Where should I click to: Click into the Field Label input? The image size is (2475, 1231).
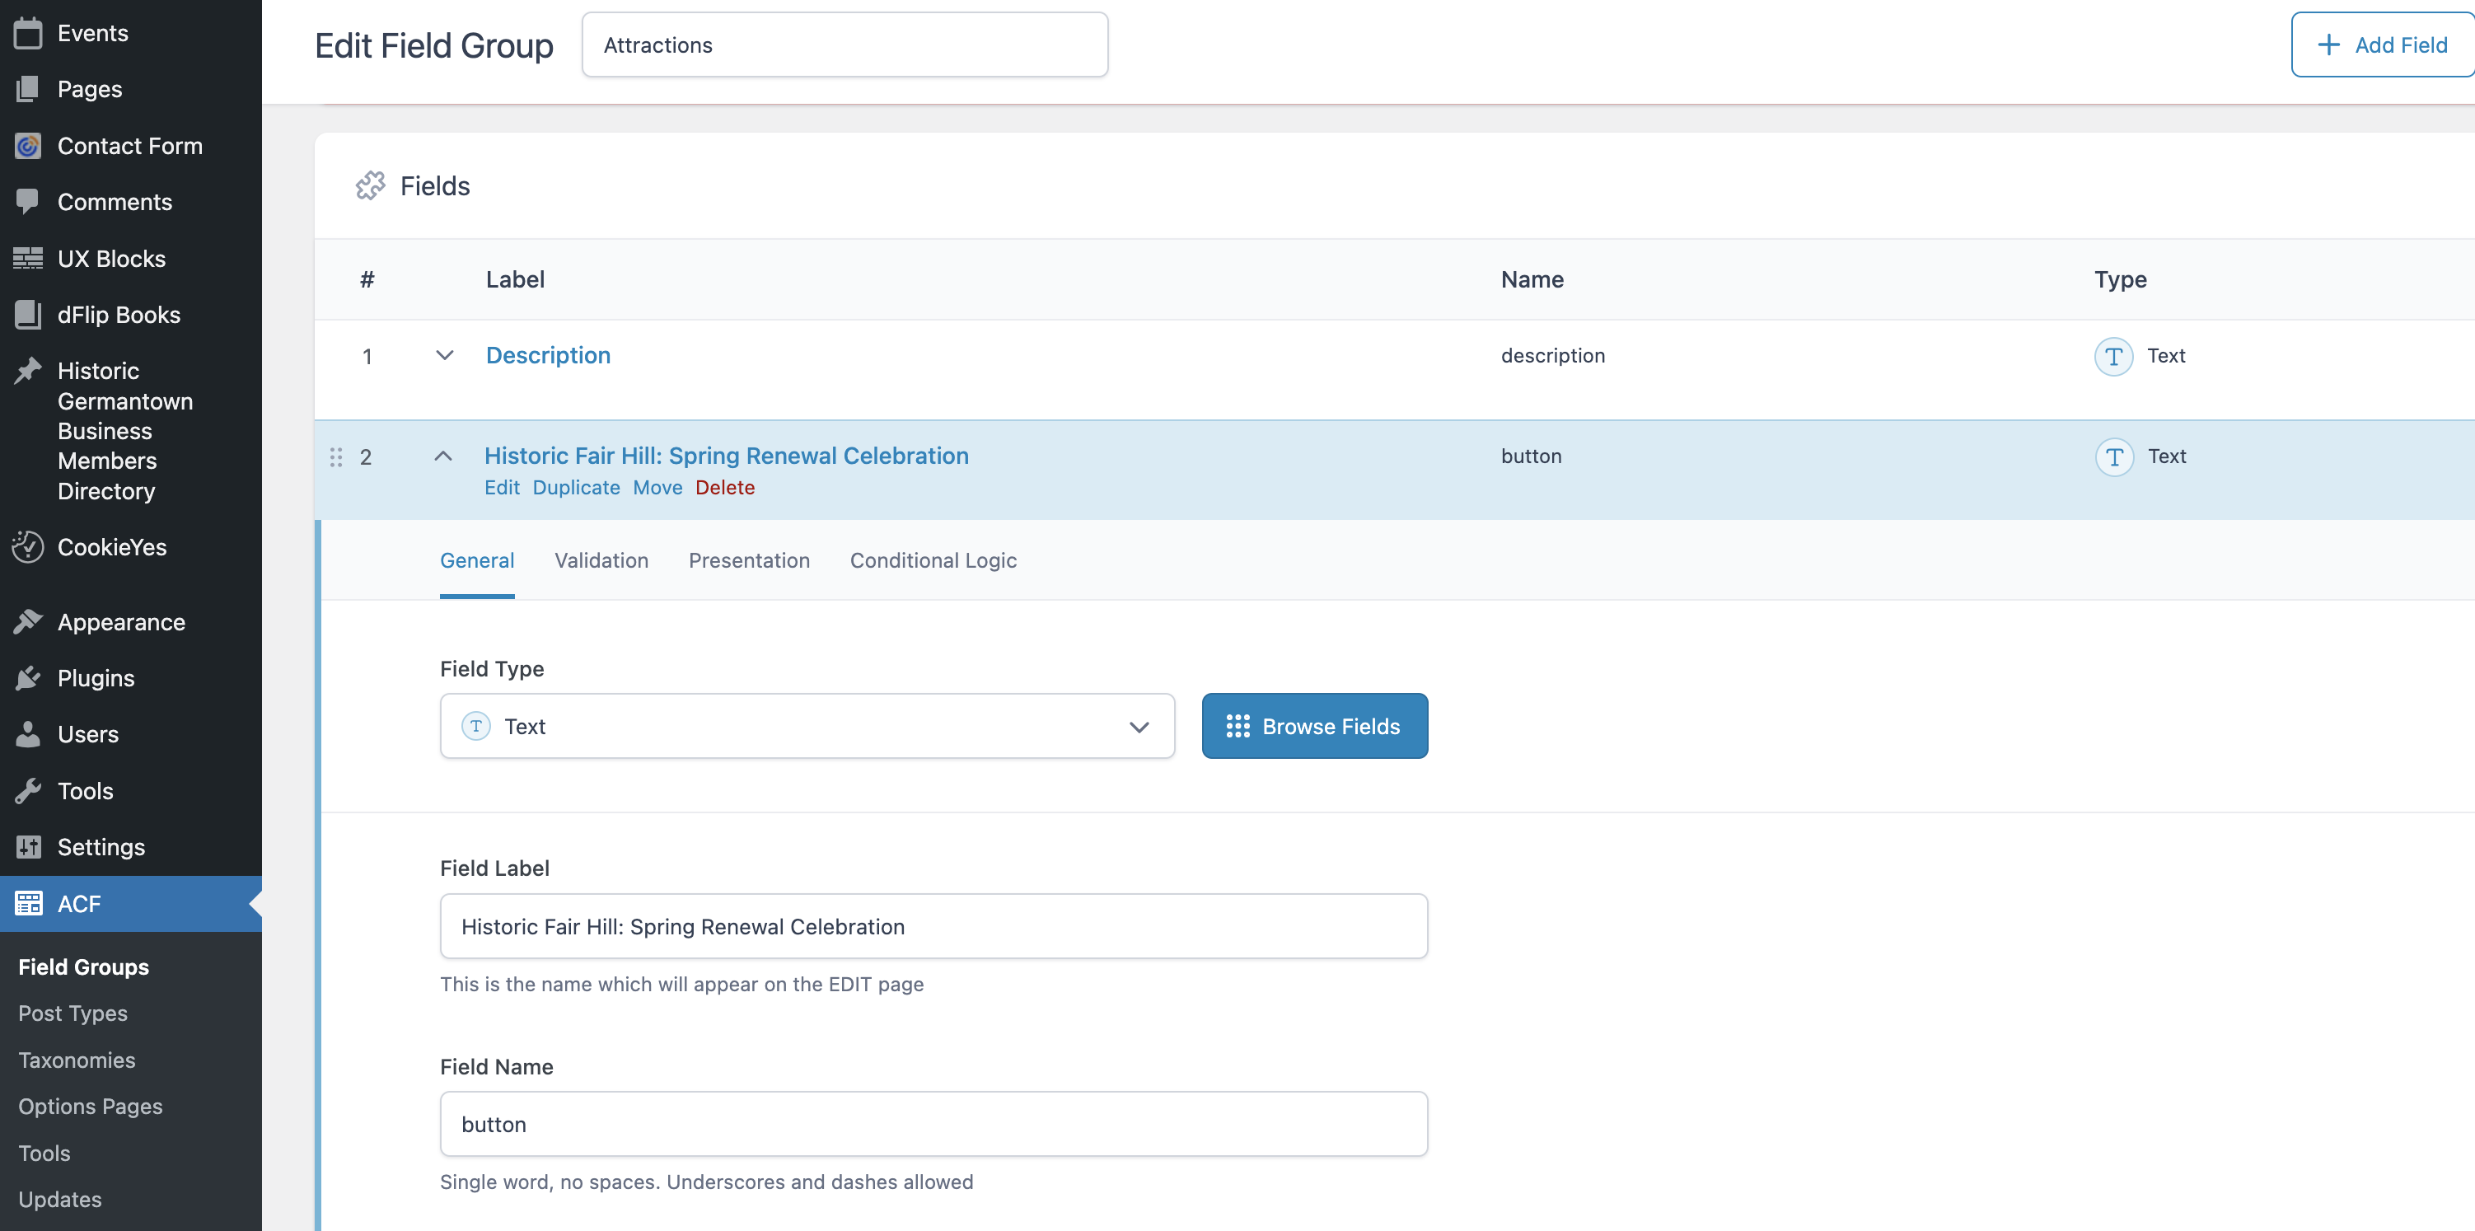(933, 926)
